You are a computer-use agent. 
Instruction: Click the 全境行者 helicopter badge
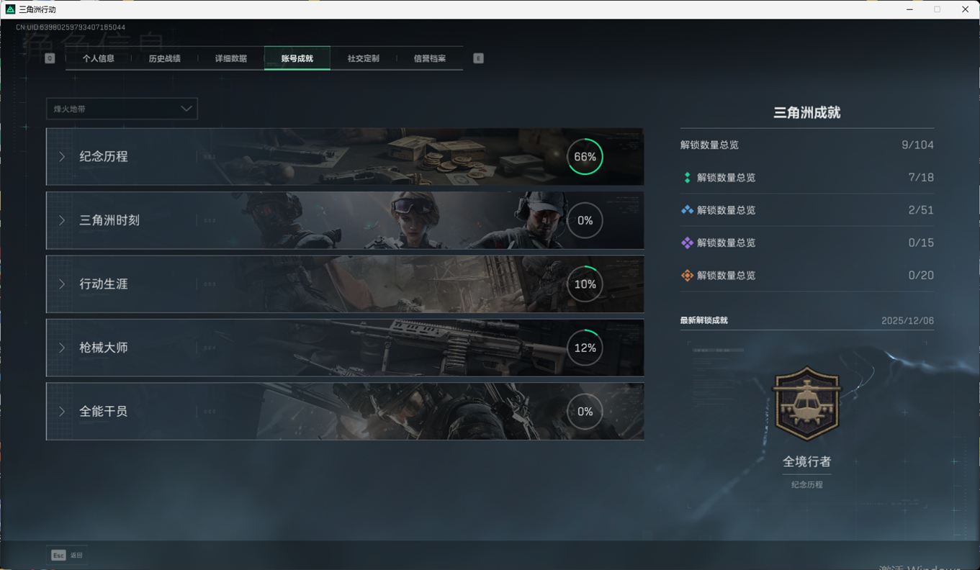pos(806,403)
